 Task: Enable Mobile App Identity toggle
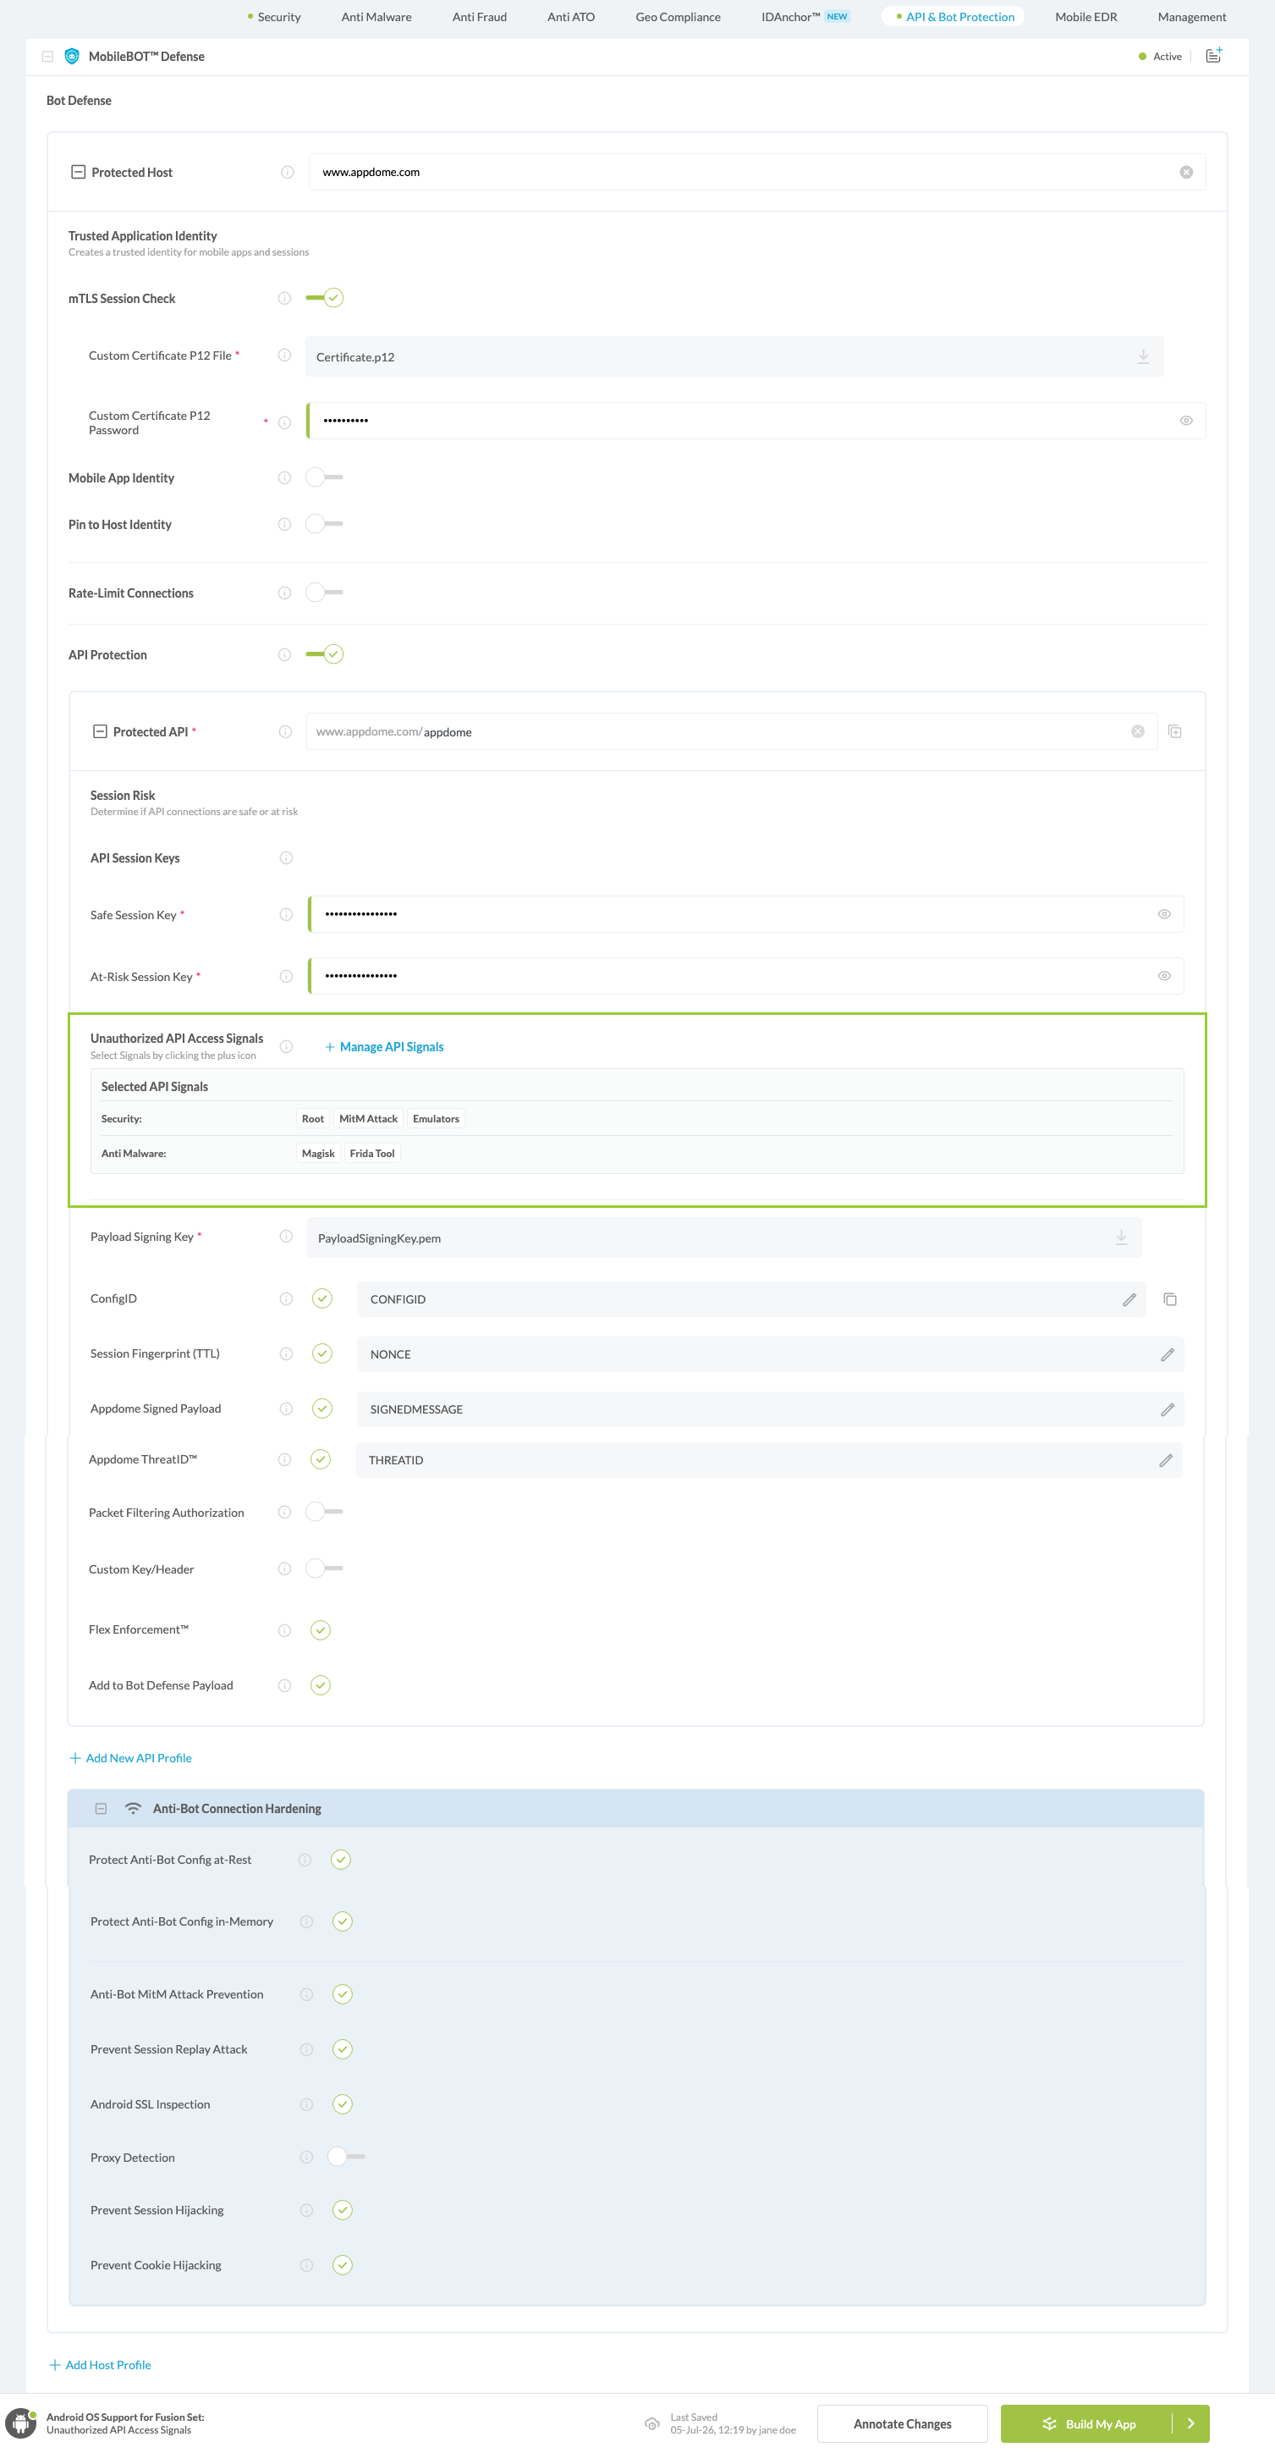[x=324, y=477]
